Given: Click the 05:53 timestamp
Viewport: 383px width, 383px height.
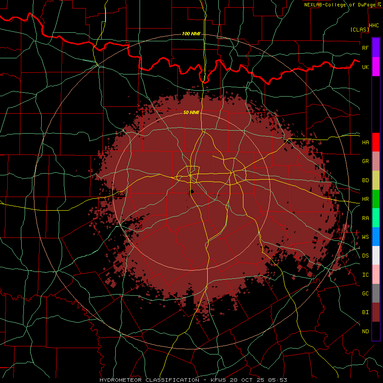Looking at the screenshot, I should 277,380.
